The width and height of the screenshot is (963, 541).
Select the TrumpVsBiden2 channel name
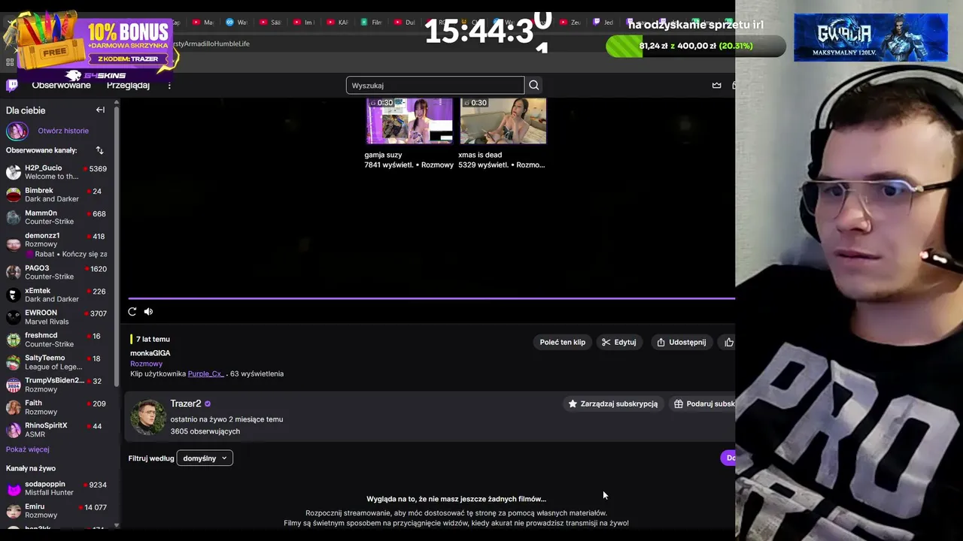(x=54, y=381)
